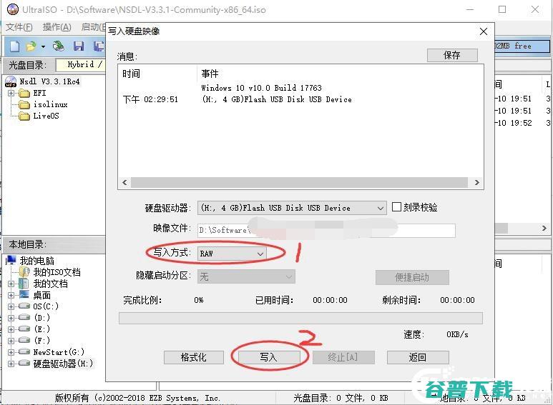Select the (E:) drive icon

click(x=24, y=329)
